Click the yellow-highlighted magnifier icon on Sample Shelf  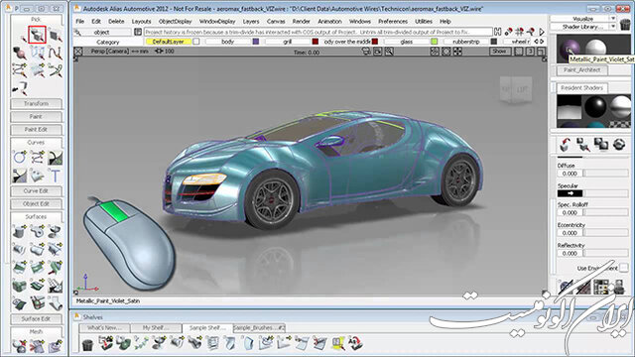pyautogui.click(x=337, y=344)
